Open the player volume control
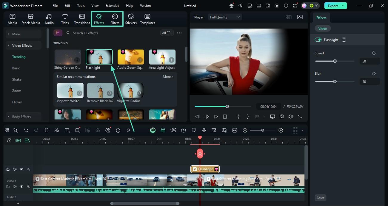388x206 pixels. (x=291, y=117)
